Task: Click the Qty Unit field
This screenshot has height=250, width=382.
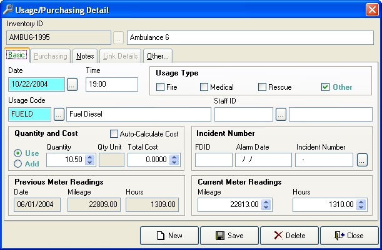Action: [x=111, y=160]
